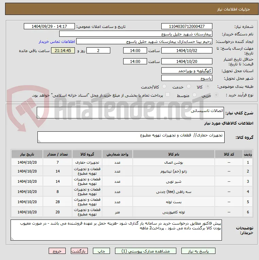Click the 'تاریخ نیاز' column header
Screen dimensions: 259x260
click(x=27, y=154)
